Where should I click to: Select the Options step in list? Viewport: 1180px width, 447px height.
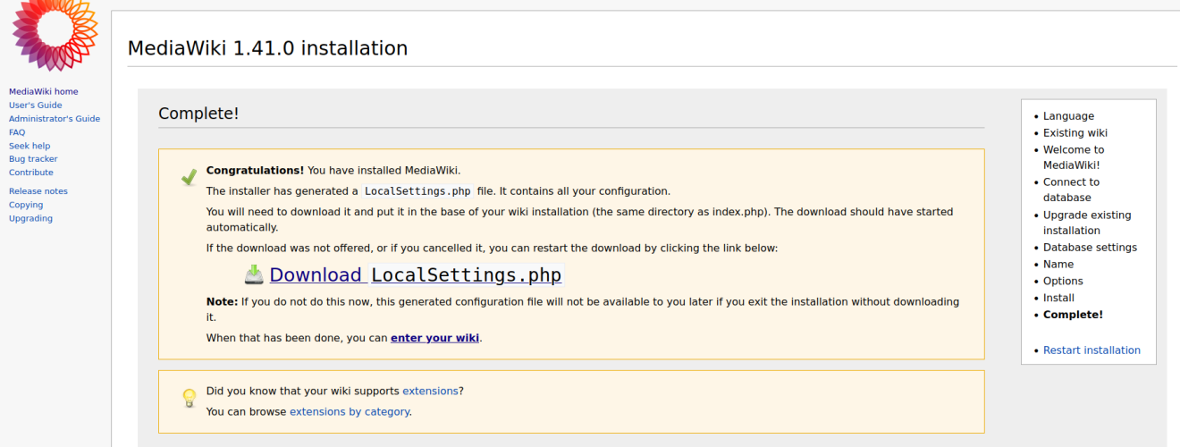point(1063,282)
